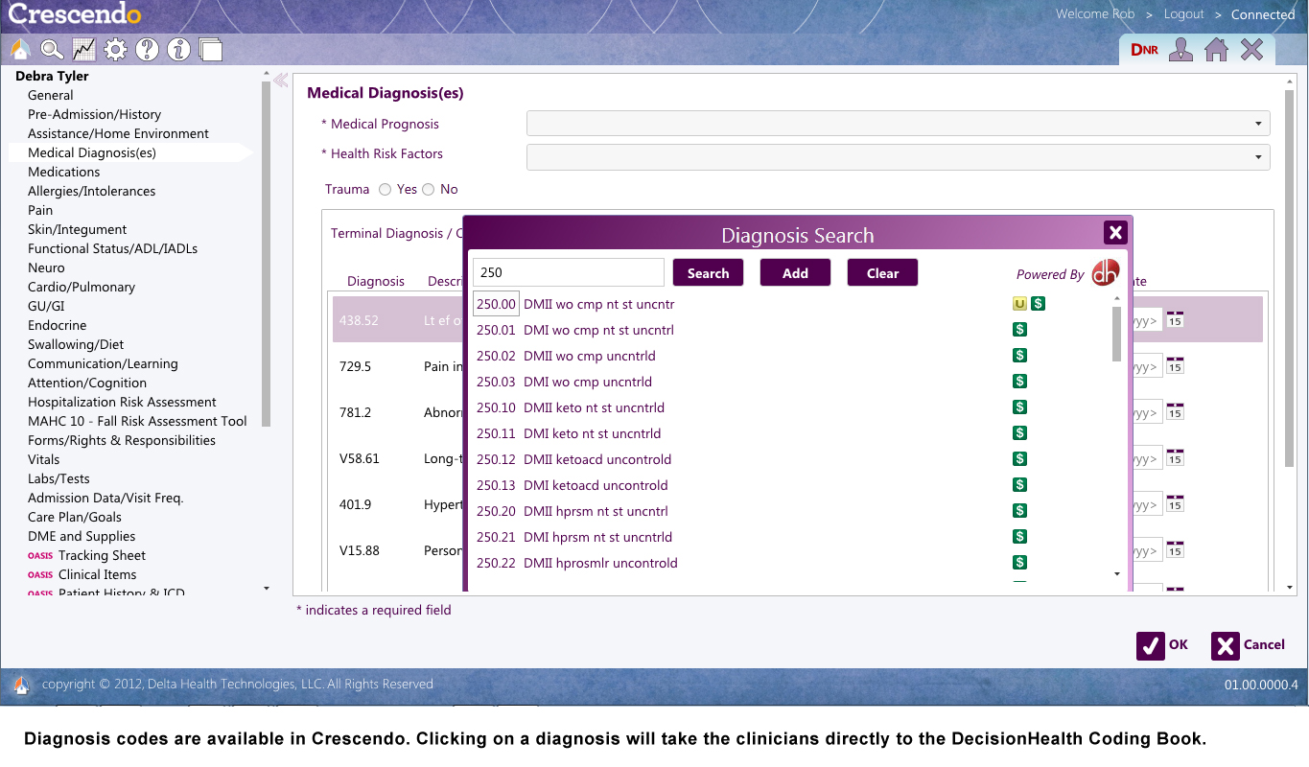
Task: Select diagnosis 250.00 DMII wo cmp
Action: coord(575,304)
